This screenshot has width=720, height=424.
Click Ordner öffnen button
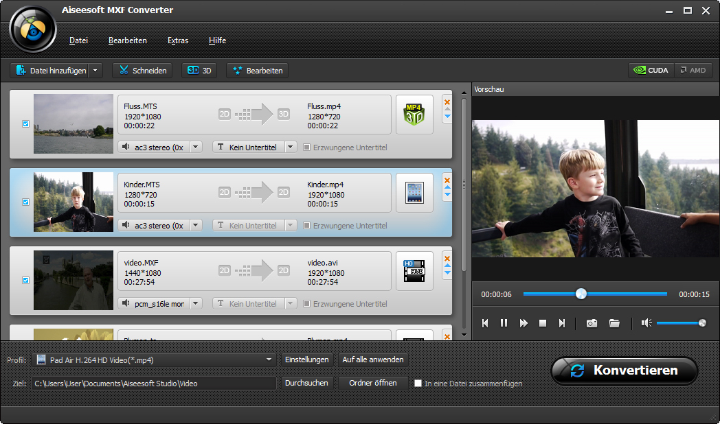coord(373,384)
